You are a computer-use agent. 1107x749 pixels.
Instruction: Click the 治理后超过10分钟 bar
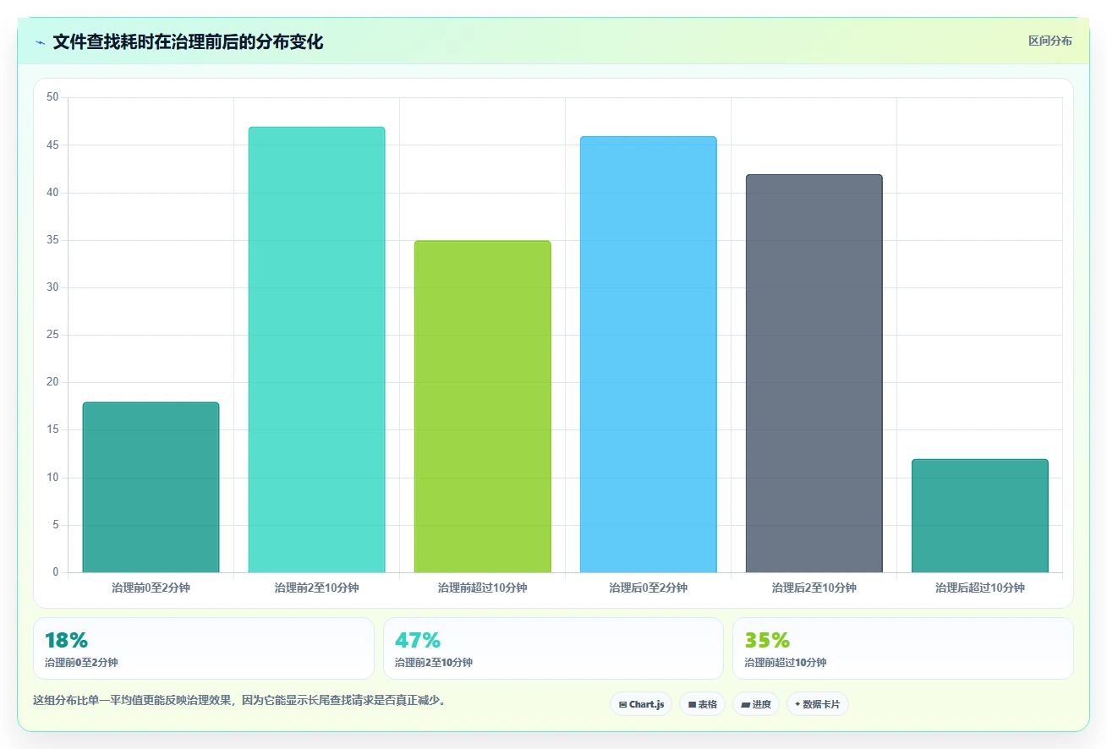(979, 516)
